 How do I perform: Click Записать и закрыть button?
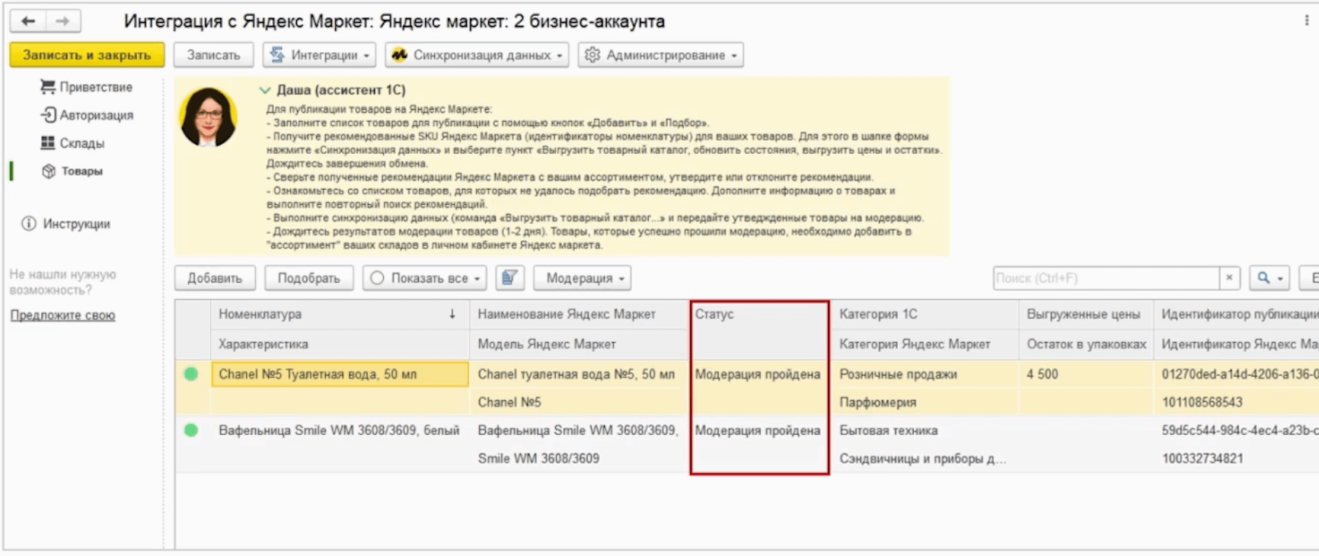pyautogui.click(x=87, y=55)
